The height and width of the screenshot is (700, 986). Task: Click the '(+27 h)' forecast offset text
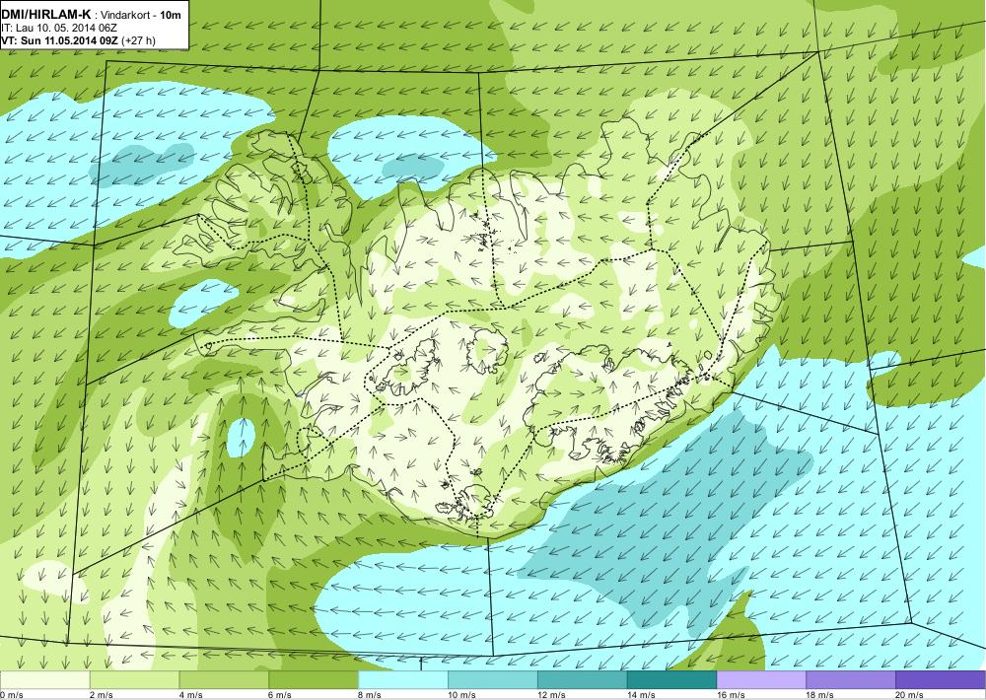click(x=138, y=40)
